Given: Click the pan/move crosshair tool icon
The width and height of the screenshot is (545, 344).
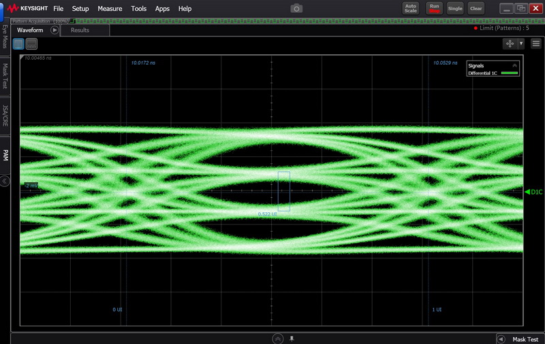Looking at the screenshot, I should (x=510, y=44).
